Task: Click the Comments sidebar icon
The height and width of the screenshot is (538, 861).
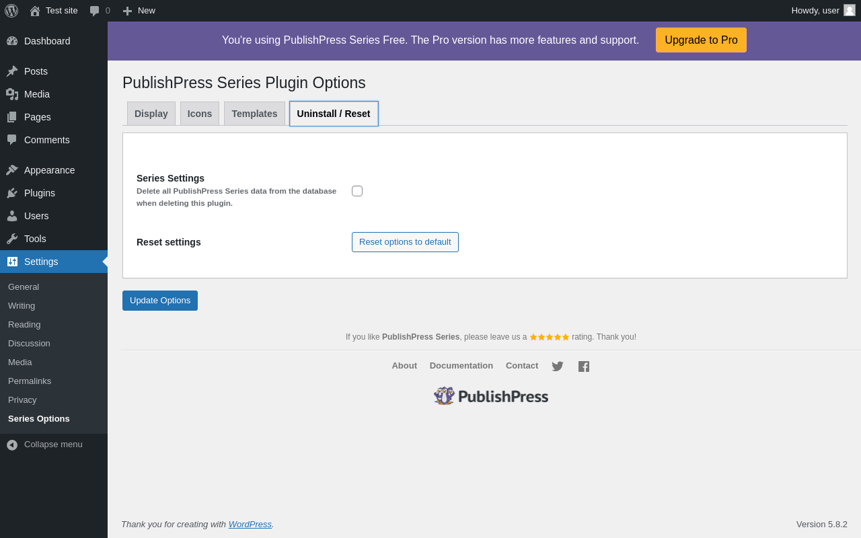Action: click(12, 140)
